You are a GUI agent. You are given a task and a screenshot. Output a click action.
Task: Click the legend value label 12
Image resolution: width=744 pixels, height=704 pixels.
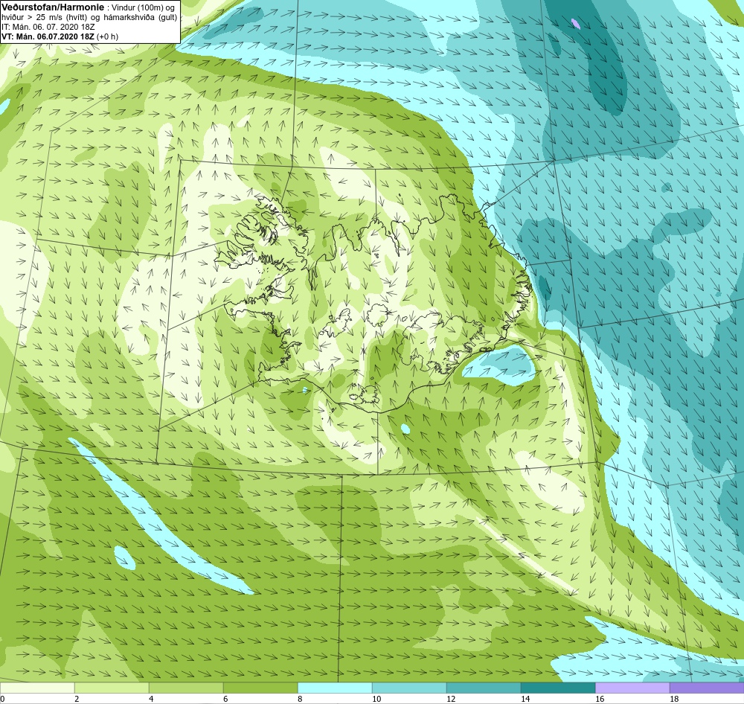451,699
